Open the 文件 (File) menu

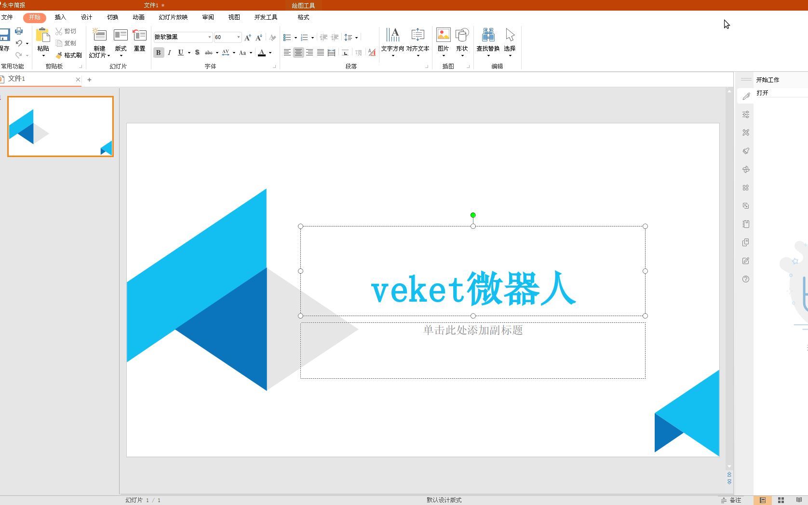pos(7,17)
